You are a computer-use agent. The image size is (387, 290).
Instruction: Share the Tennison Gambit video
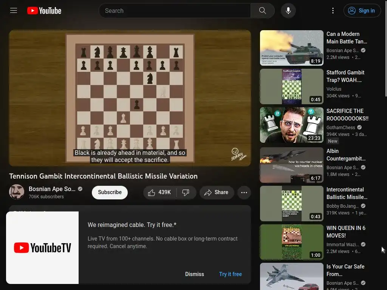(x=217, y=192)
